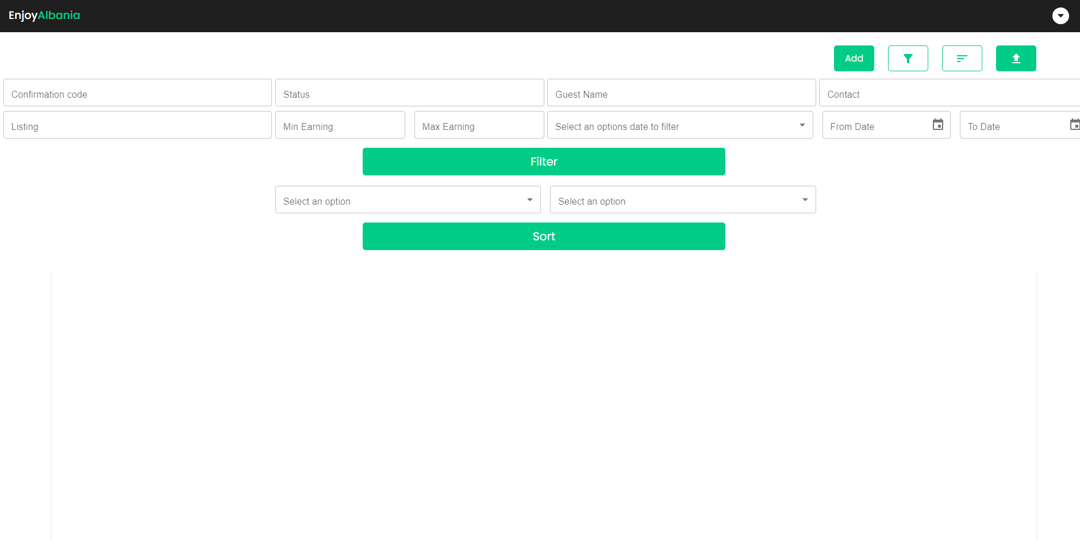
Task: Open the From Date calendar icon
Action: [x=937, y=125]
